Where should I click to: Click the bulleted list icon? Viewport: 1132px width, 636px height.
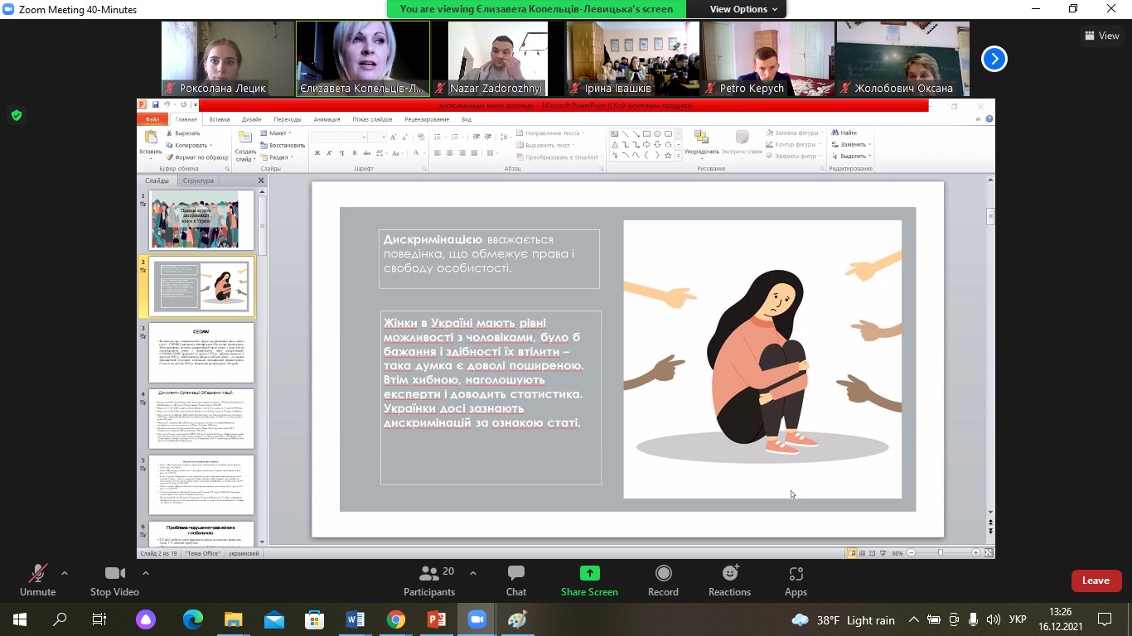(439, 137)
